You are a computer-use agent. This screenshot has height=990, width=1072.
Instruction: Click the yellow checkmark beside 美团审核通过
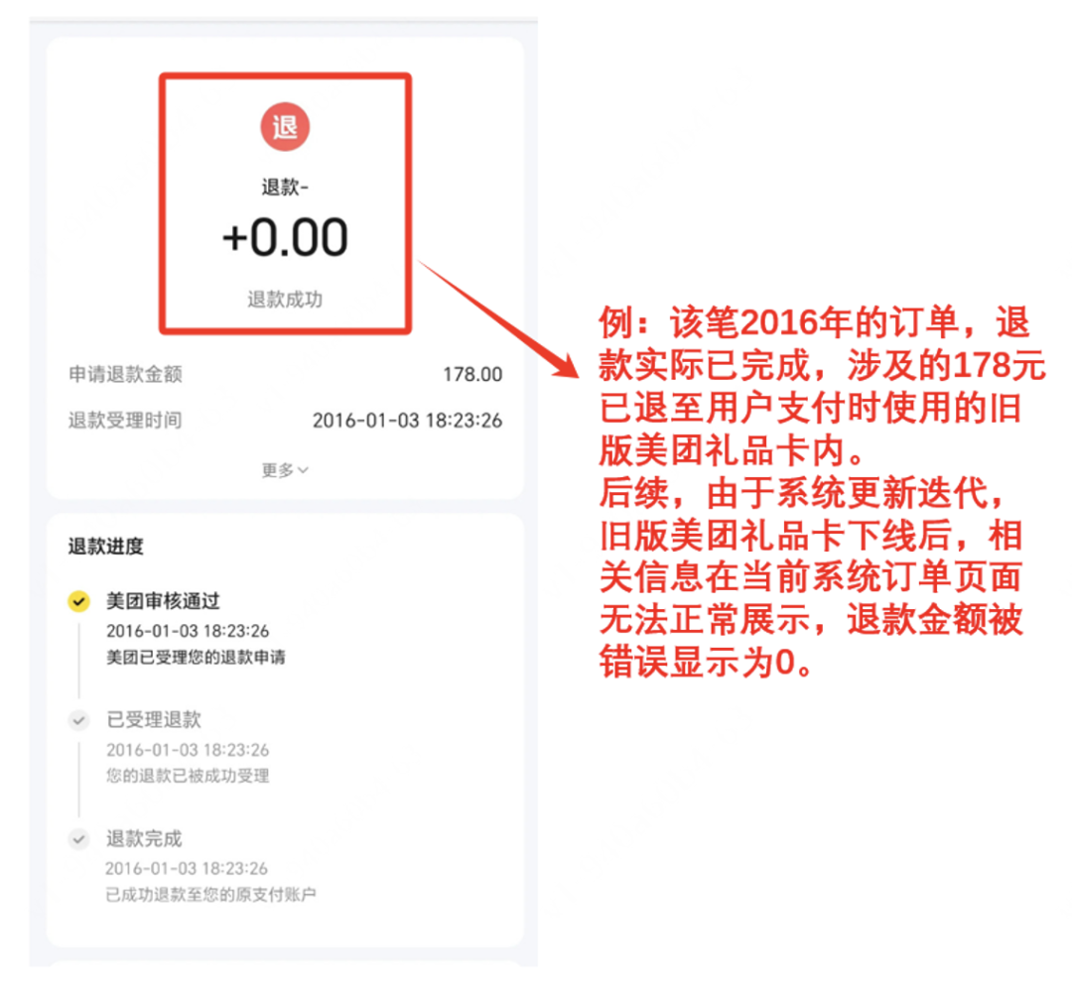[78, 601]
